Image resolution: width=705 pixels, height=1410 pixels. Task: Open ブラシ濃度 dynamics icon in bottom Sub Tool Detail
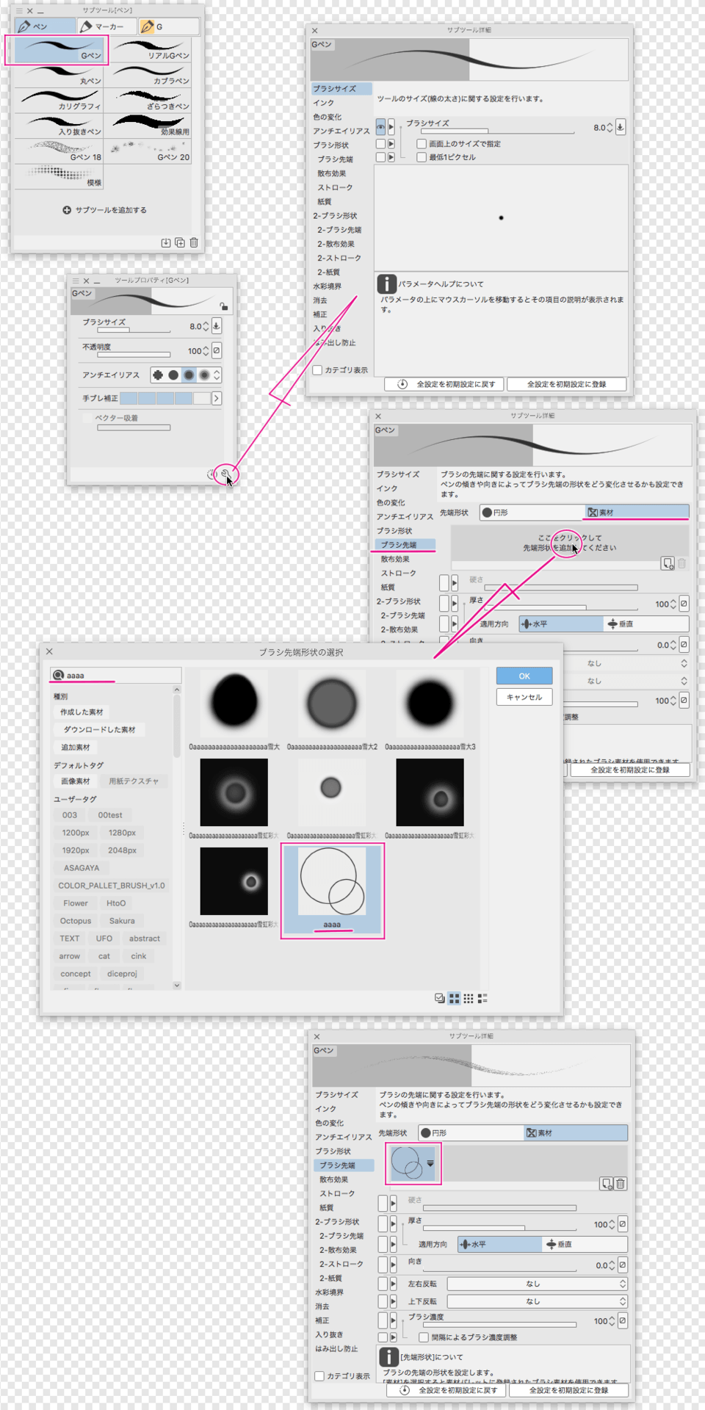pyautogui.click(x=623, y=1321)
